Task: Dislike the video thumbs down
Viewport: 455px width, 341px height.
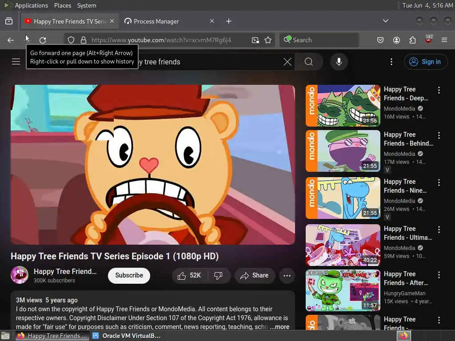Action: click(x=219, y=275)
